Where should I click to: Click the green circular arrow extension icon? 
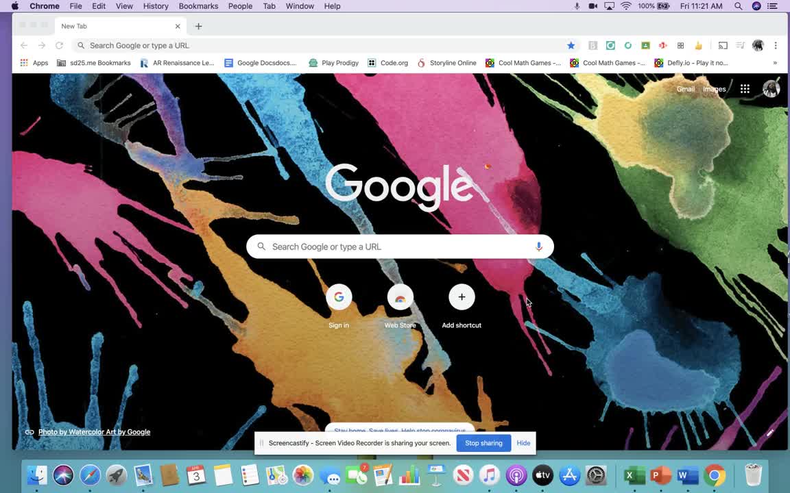click(627, 45)
